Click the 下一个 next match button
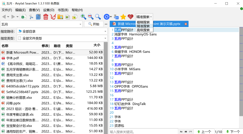243x134 pixels. click(x=233, y=132)
